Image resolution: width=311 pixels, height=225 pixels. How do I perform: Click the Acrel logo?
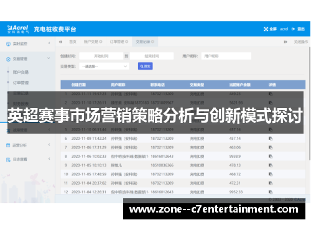[18, 29]
